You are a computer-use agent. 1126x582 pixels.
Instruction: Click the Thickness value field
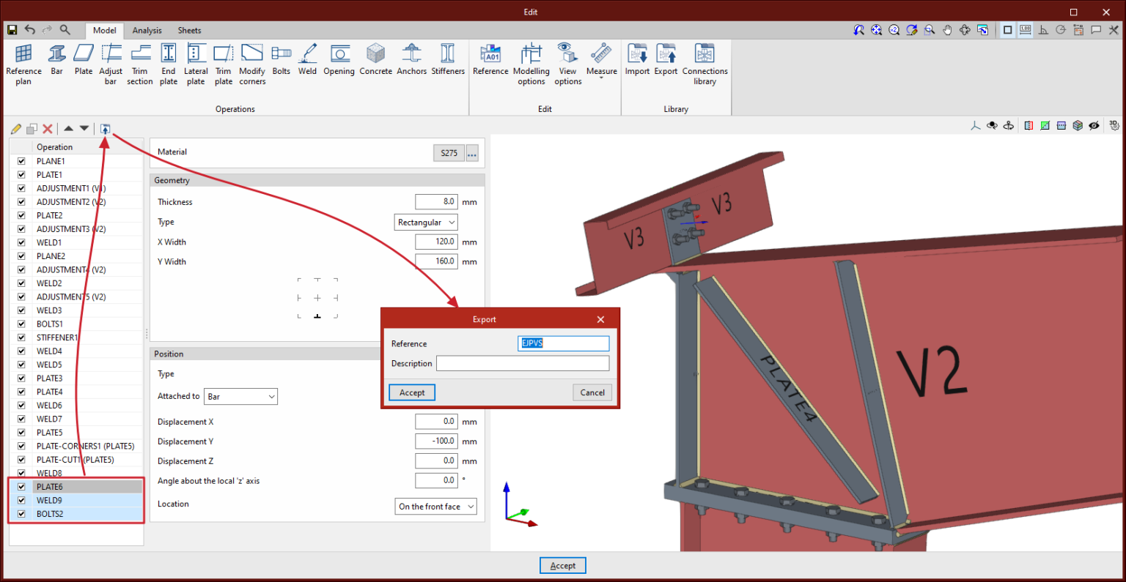pos(436,201)
